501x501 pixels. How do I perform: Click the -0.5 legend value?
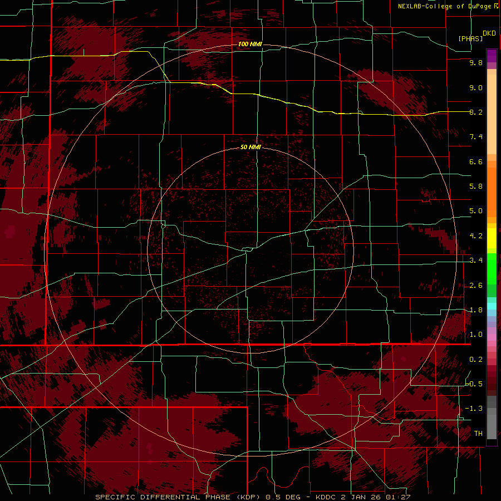(474, 384)
